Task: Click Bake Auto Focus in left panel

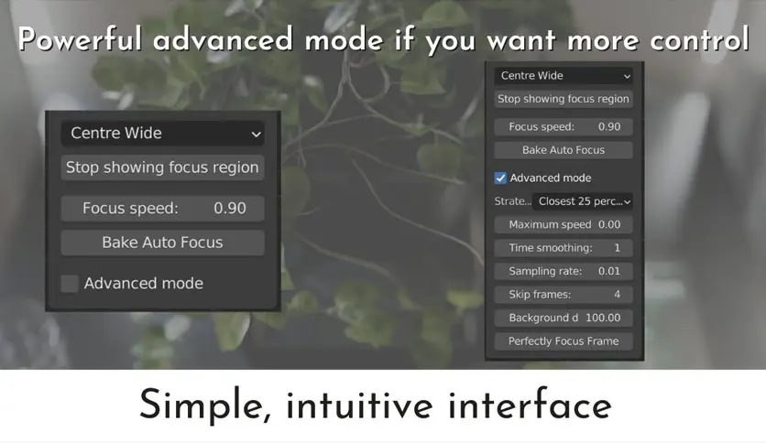Action: 163,243
